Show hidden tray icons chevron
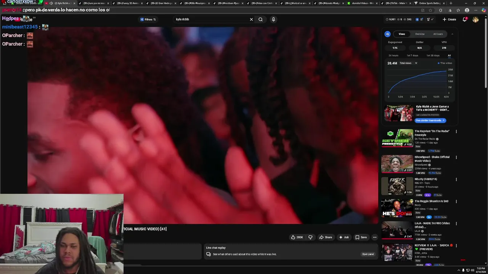This screenshot has height=274, width=488. [x=458, y=270]
